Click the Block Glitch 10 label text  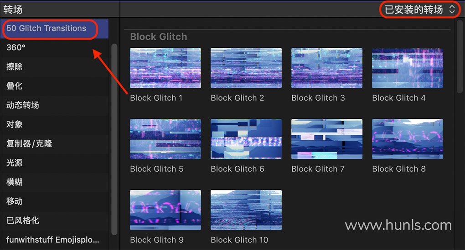pos(239,240)
